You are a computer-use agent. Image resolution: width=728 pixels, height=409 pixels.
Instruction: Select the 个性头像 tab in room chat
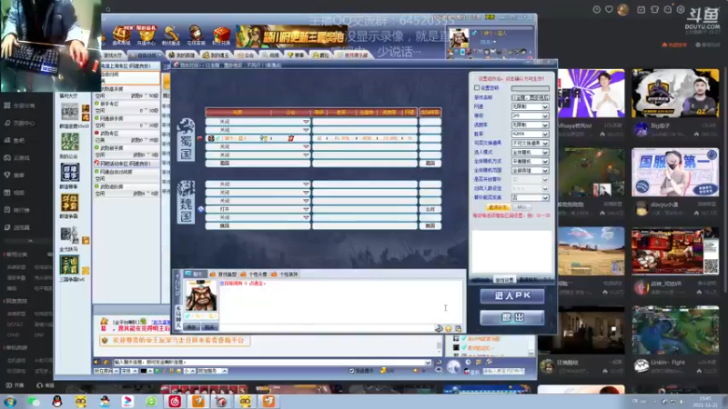click(x=254, y=274)
